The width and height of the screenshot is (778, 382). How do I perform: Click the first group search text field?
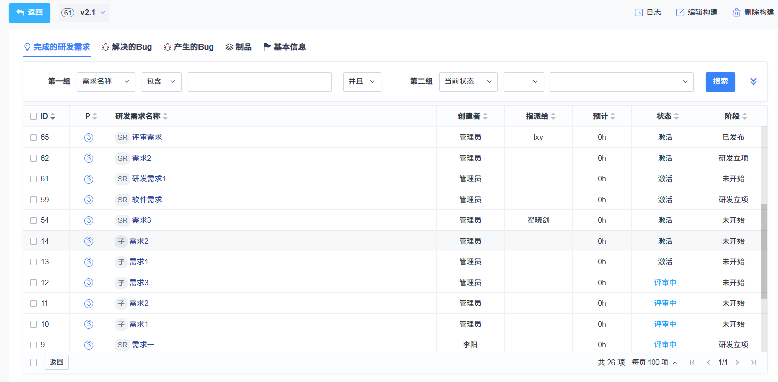[260, 82]
